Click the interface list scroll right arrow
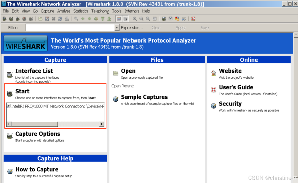Screen dimensions: 298x183 click(102, 124)
